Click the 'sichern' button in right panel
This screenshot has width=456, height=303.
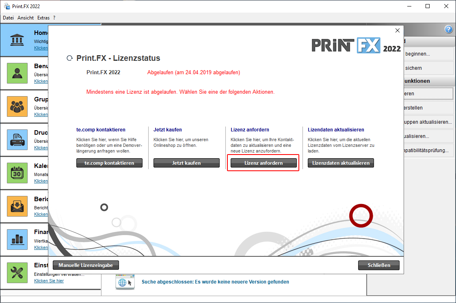(429, 68)
